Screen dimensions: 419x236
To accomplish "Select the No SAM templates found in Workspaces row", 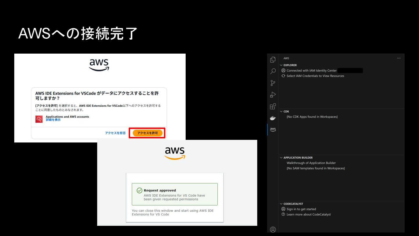I will click(316, 168).
